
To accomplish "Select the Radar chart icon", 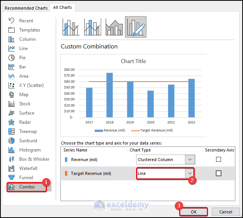I will click(x=12, y=122).
